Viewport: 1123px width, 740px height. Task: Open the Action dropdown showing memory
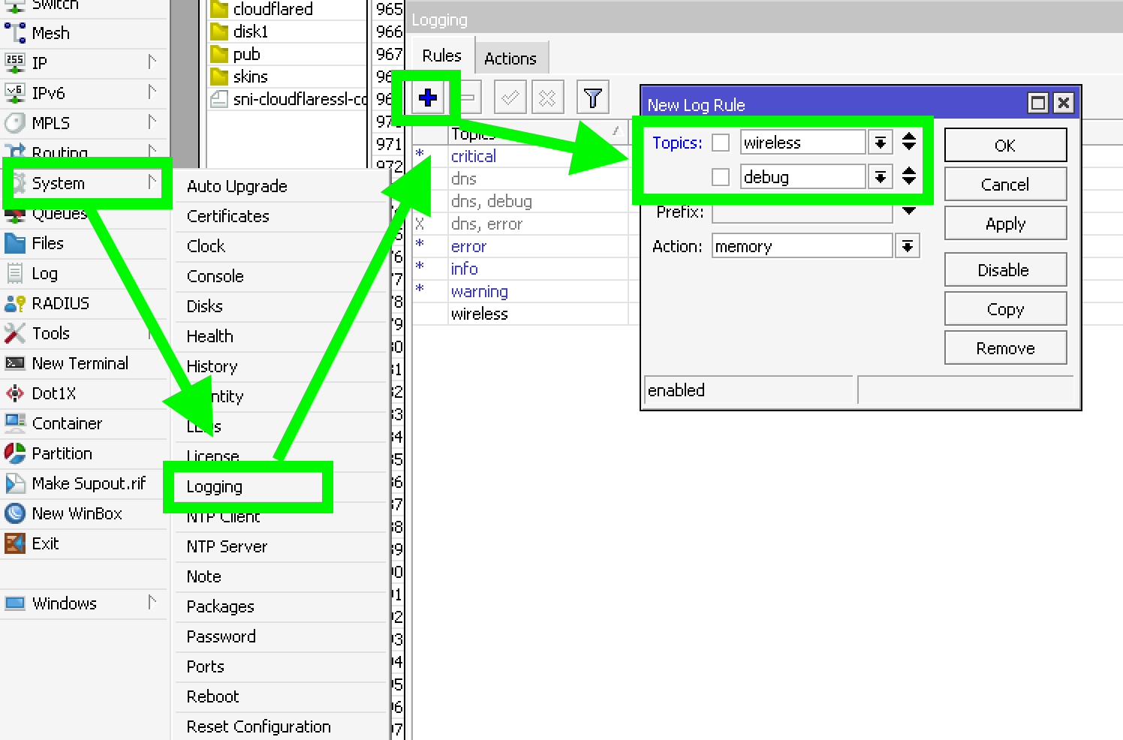(x=907, y=245)
